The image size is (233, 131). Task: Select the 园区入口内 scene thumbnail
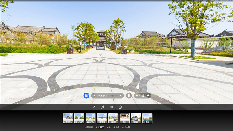(79, 118)
